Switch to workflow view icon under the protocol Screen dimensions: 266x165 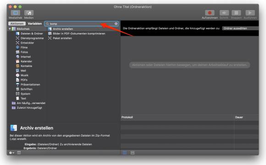[125, 153]
